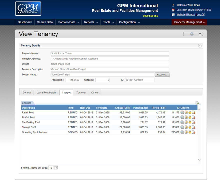220x185 pixels.
Task: View details of Car Parking Rent charge
Action: 182,122
